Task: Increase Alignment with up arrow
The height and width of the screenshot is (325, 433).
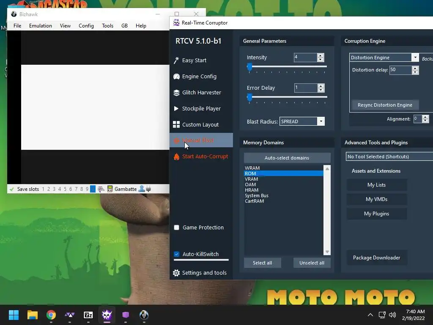Action: (425, 117)
